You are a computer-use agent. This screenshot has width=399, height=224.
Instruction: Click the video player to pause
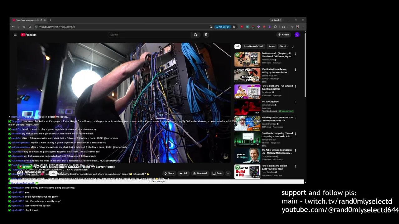tap(123, 103)
